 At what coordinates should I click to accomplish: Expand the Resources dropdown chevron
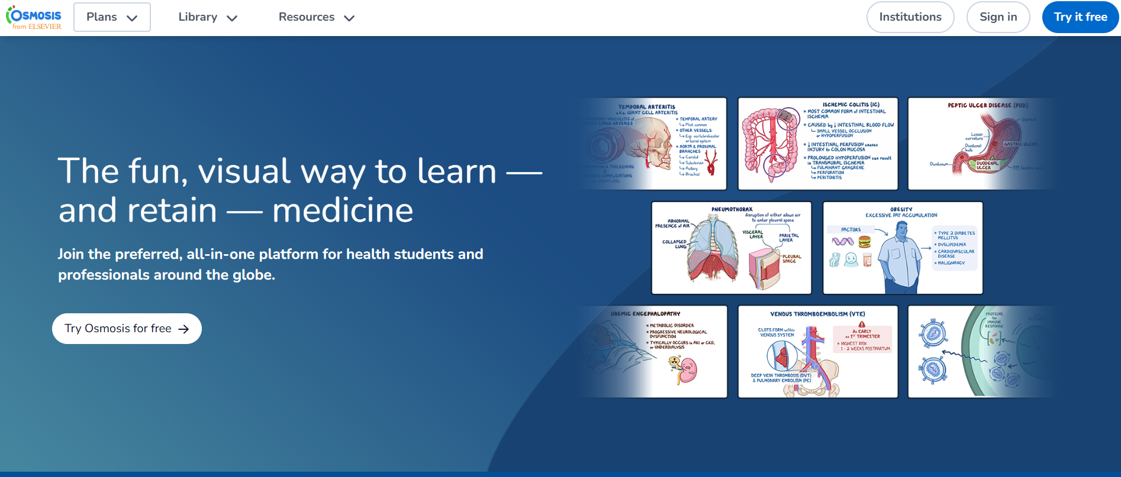(349, 18)
